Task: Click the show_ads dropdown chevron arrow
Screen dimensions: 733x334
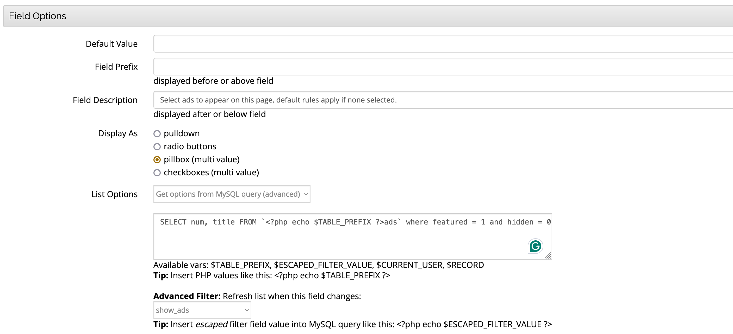Action: click(247, 310)
